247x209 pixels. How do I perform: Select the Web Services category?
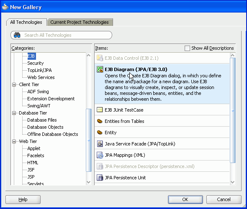click(x=41, y=77)
